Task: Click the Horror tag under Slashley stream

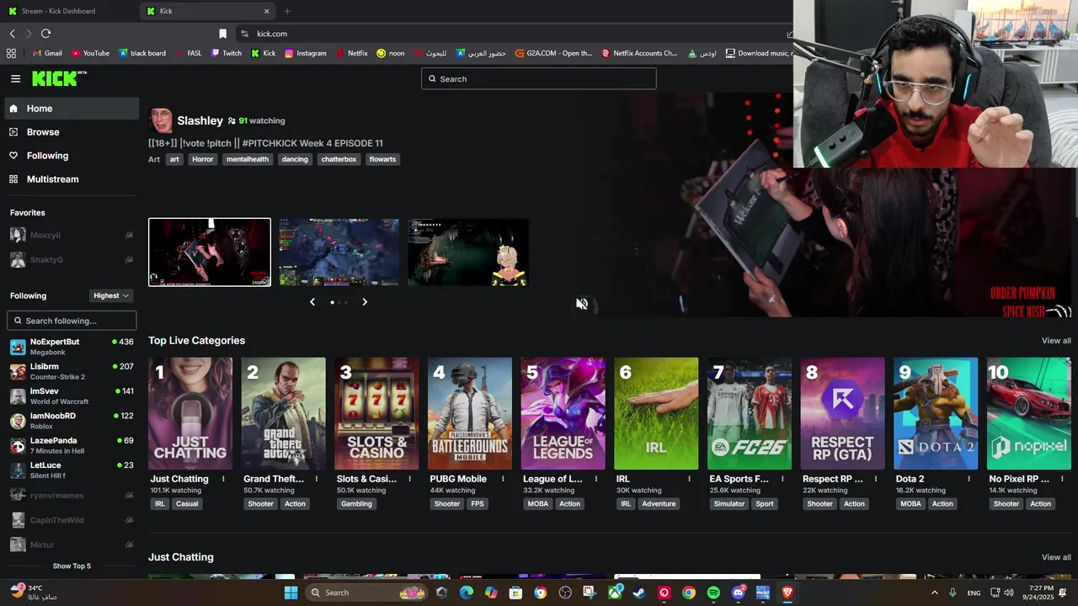Action: tap(203, 159)
